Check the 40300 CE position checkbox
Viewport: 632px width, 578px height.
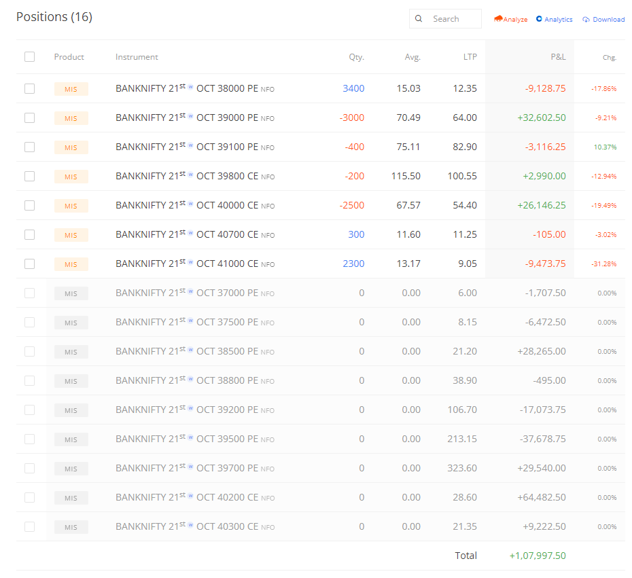[29, 526]
